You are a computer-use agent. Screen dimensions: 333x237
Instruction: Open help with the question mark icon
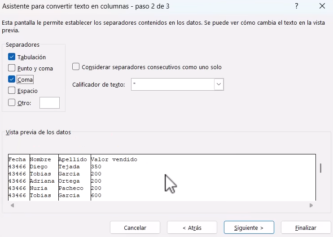point(297,6)
